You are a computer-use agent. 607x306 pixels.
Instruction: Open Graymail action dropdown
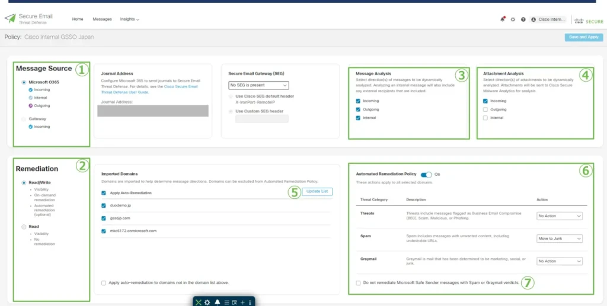560,261
